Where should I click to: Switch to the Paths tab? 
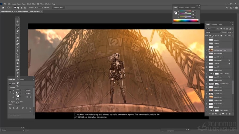(x=221, y=25)
